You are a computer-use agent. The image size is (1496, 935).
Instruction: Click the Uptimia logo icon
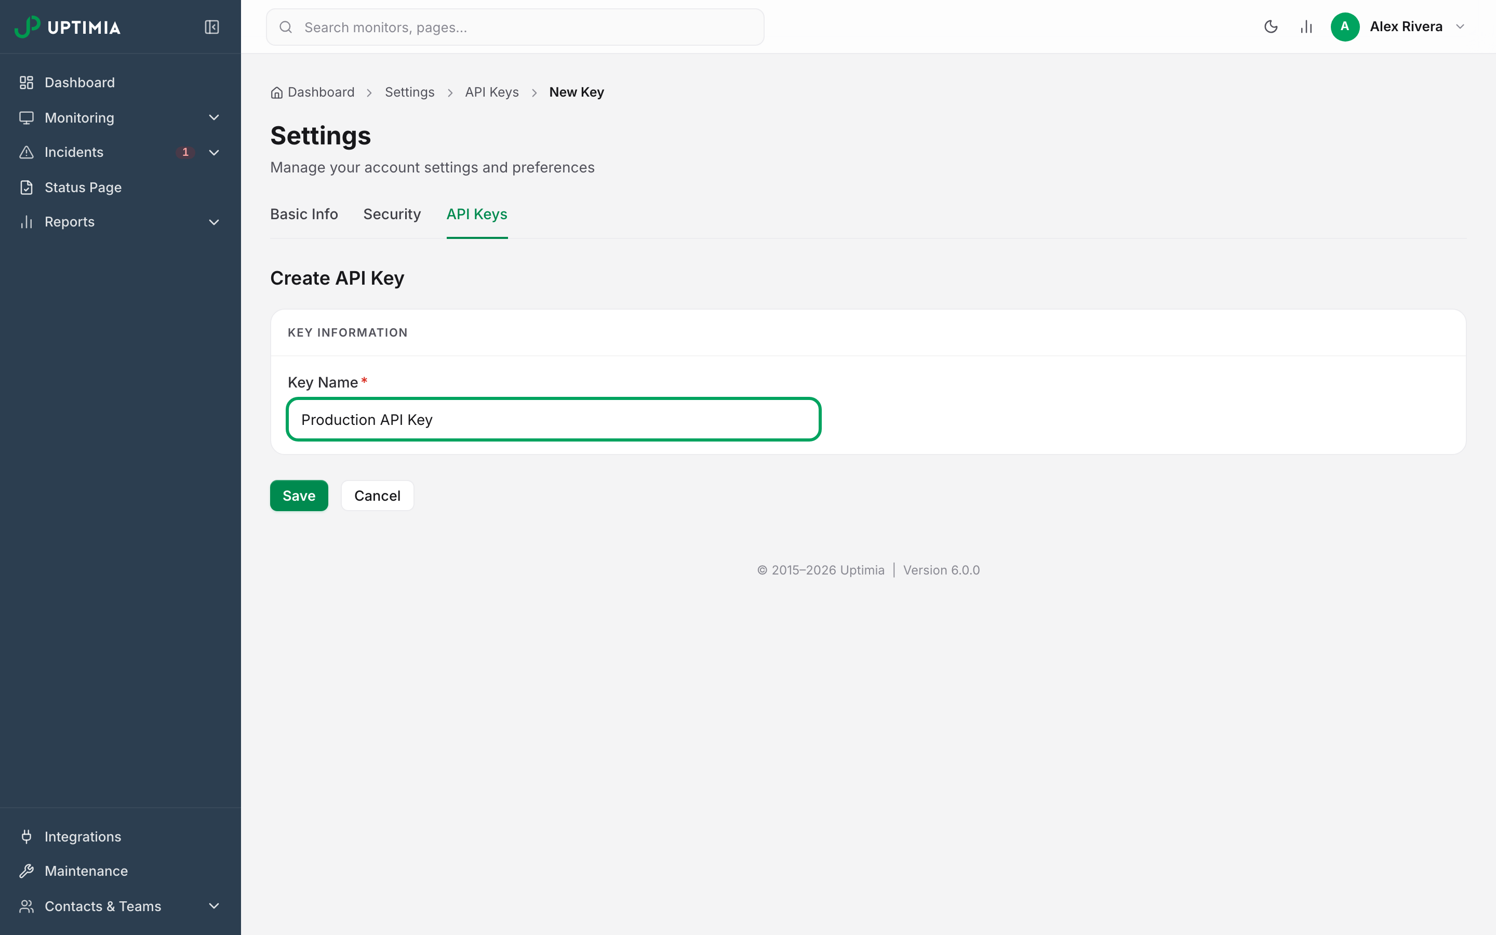(x=27, y=26)
